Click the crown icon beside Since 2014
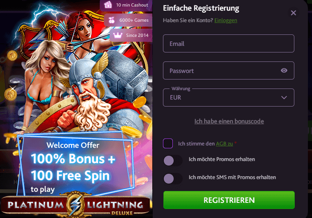This screenshot has height=218, width=312. [x=117, y=35]
